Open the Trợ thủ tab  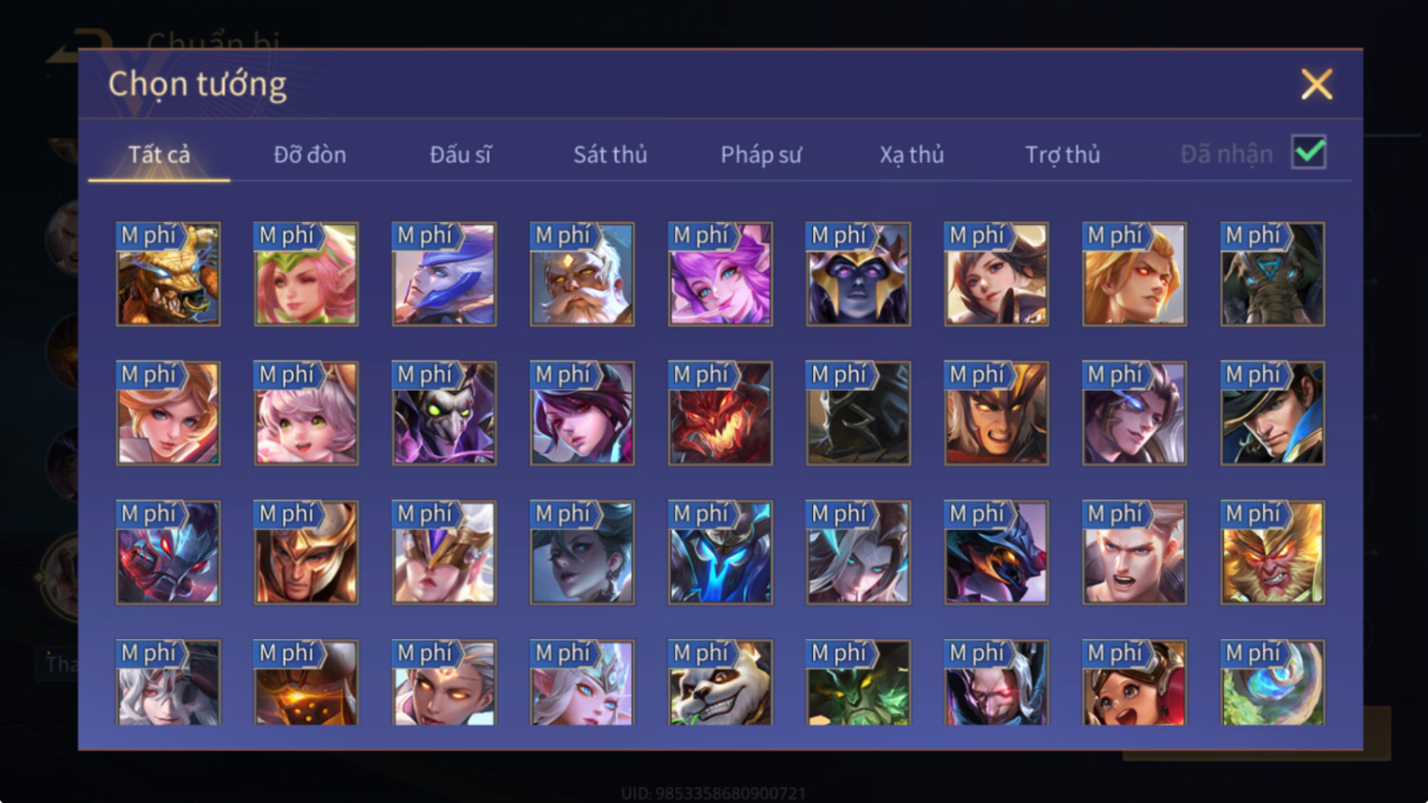[x=1062, y=154]
